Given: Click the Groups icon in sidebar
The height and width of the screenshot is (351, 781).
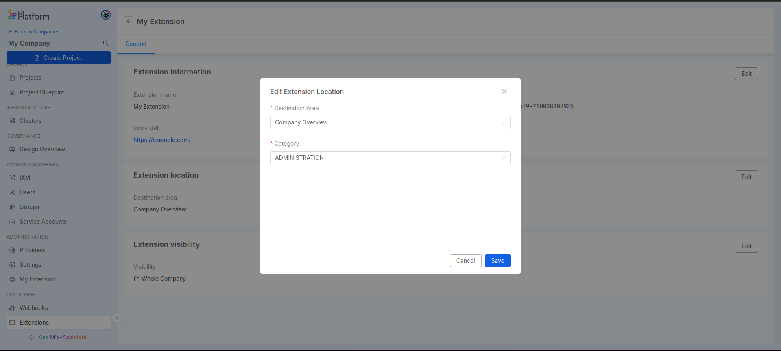Looking at the screenshot, I should click(12, 207).
